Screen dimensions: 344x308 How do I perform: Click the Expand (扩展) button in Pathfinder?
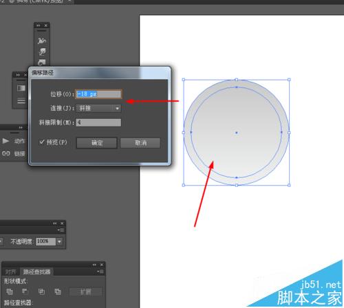(85, 291)
